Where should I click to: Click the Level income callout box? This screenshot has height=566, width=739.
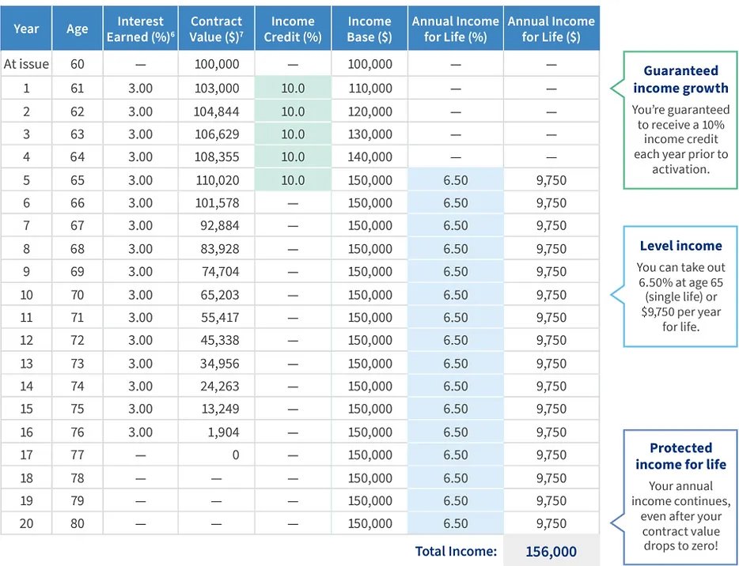tap(680, 286)
